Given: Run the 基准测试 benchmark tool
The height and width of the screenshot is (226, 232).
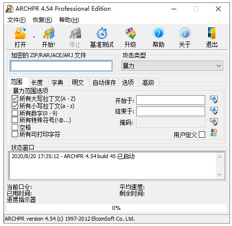Looking at the screenshot, I should (102, 33).
